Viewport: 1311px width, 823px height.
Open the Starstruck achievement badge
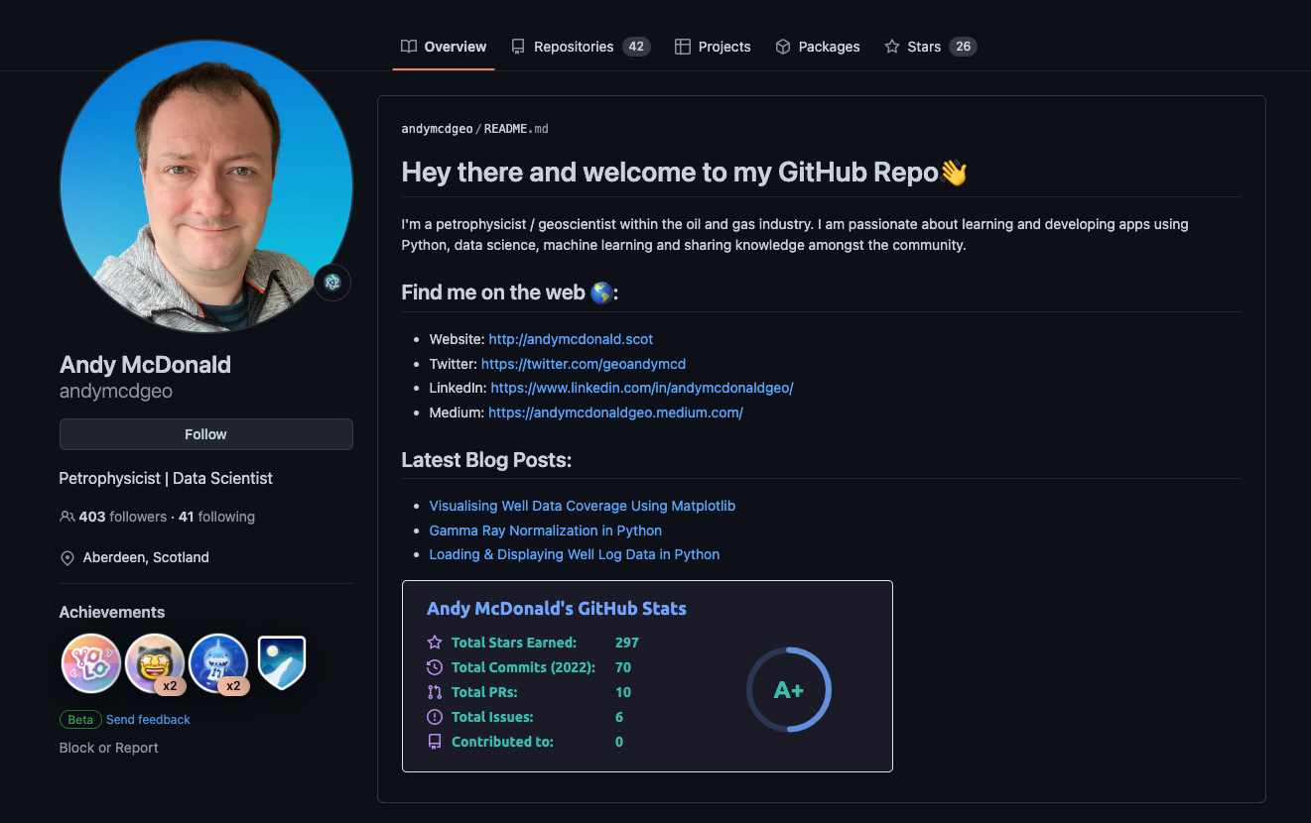(x=155, y=663)
